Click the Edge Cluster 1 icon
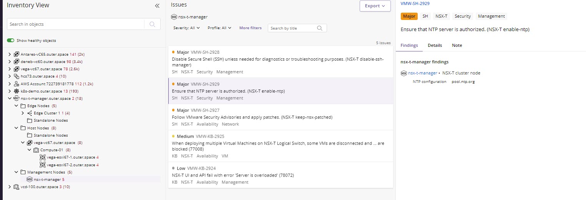This screenshot has width=586, height=200. pyautogui.click(x=30, y=113)
